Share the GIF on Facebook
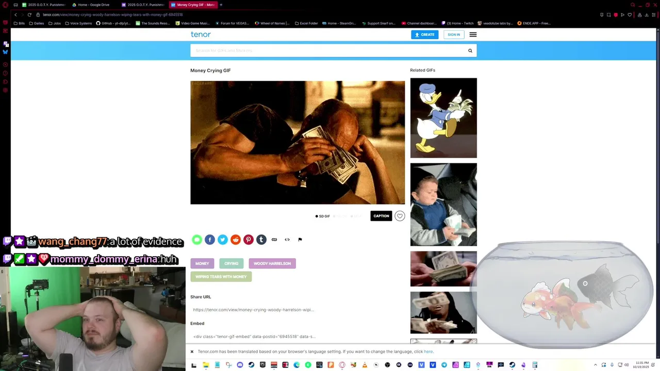 pos(210,240)
